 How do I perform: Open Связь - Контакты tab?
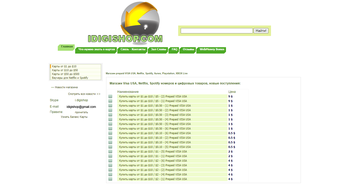point(133,50)
